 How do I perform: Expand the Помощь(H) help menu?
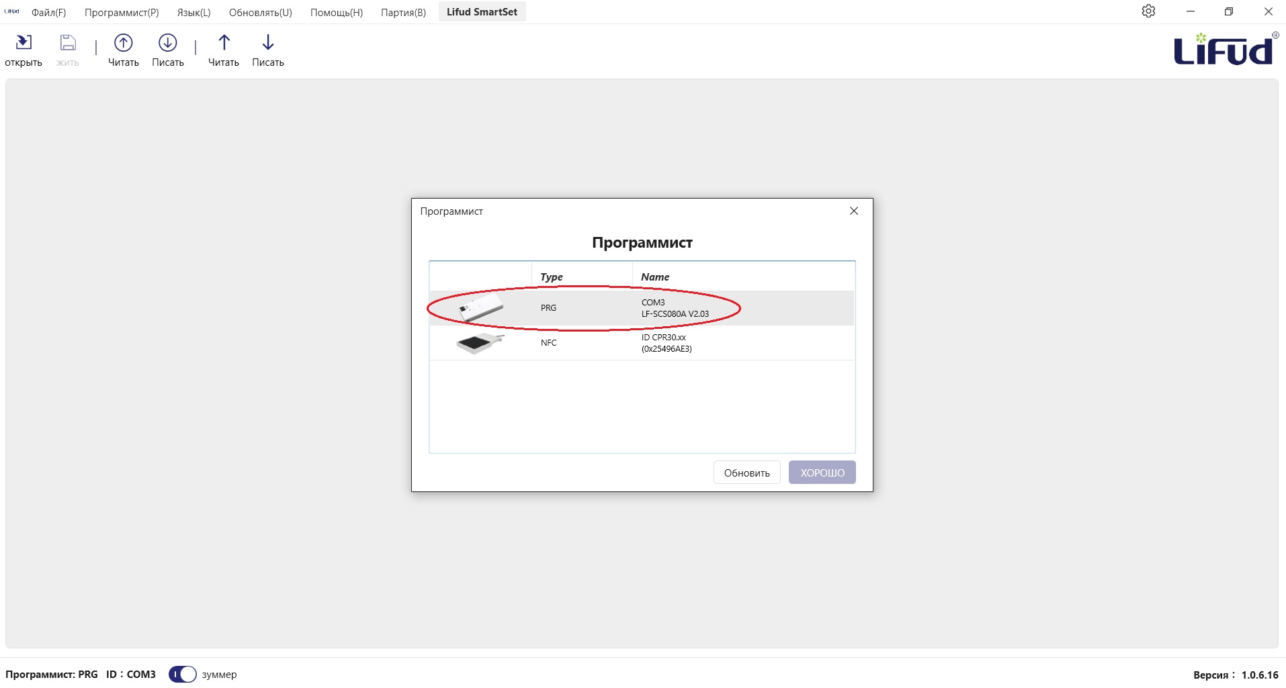[x=336, y=12]
